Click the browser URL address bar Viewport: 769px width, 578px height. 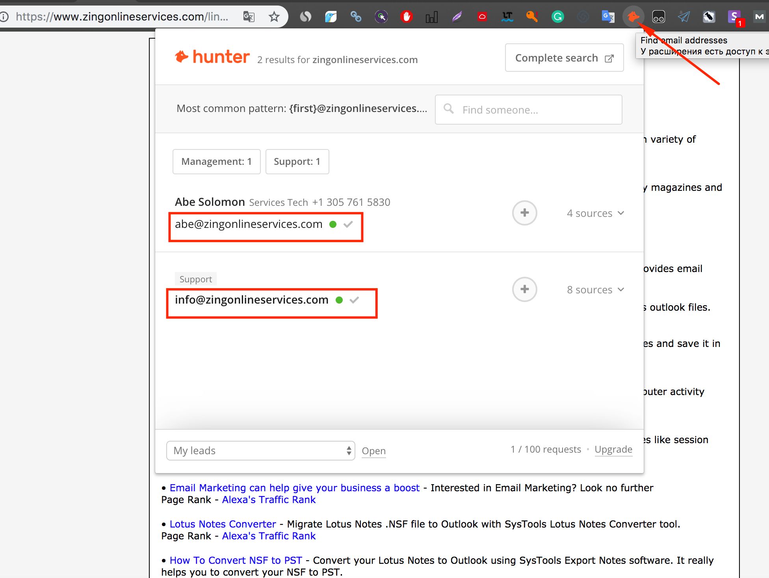click(x=122, y=17)
